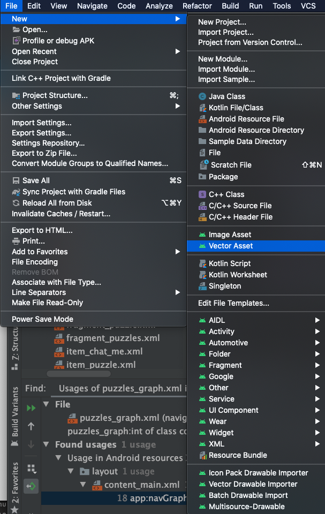325x514 pixels.
Task: Click the Java Class icon
Action: (x=202, y=96)
